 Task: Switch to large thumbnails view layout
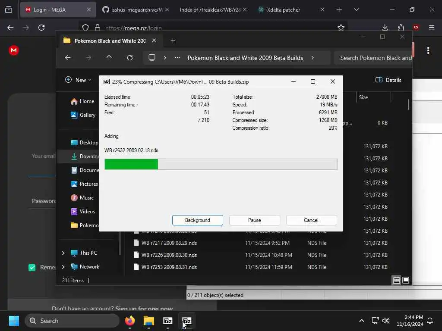click(x=406, y=280)
